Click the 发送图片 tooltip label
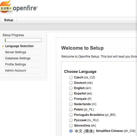The width and height of the screenshot is (137, 136). click(6, 8)
